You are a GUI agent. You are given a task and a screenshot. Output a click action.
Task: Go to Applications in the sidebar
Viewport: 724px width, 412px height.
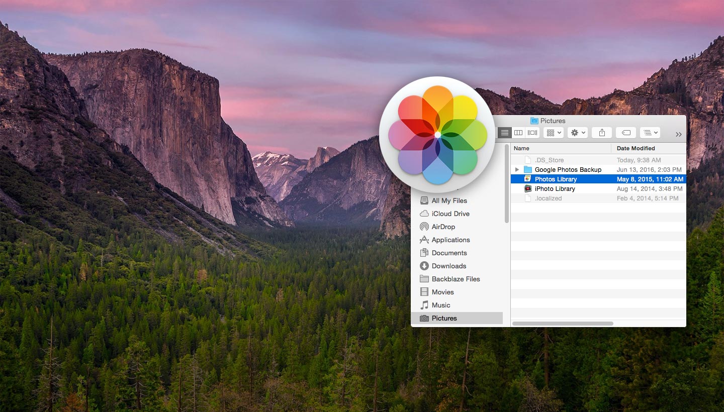coord(450,240)
